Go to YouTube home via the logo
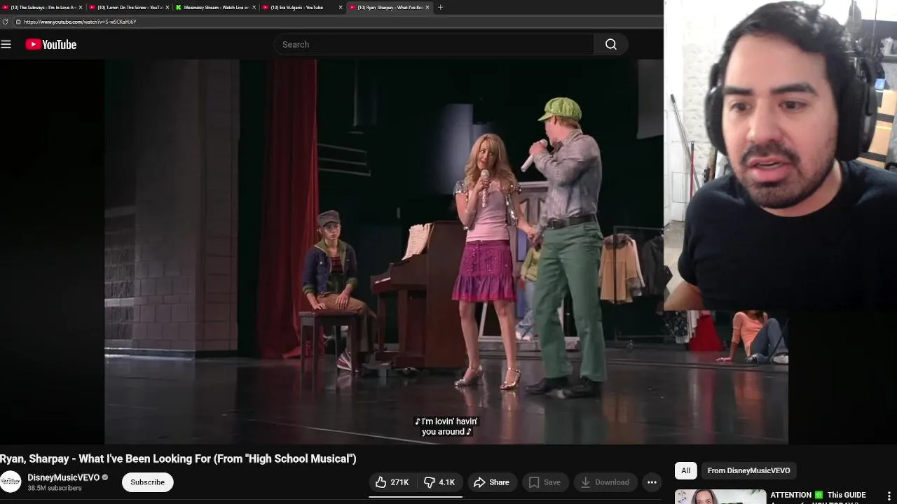 (x=50, y=44)
